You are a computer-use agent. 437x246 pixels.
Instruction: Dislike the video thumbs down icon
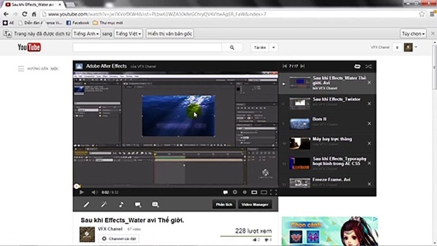(x=267, y=240)
